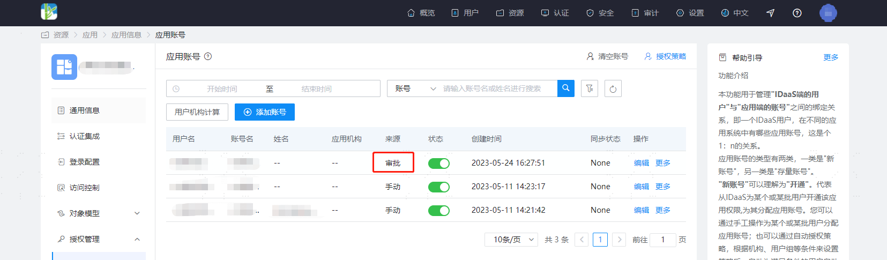Image resolution: width=887 pixels, height=260 pixels.
Task: Click 编辑 for the 审批 row
Action: (642, 163)
